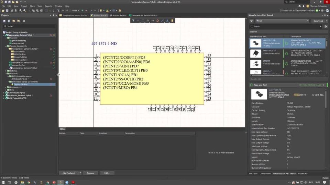The width and height of the screenshot is (330, 185).
Task: Open File Explorer from the taskbar
Action: tap(22, 183)
